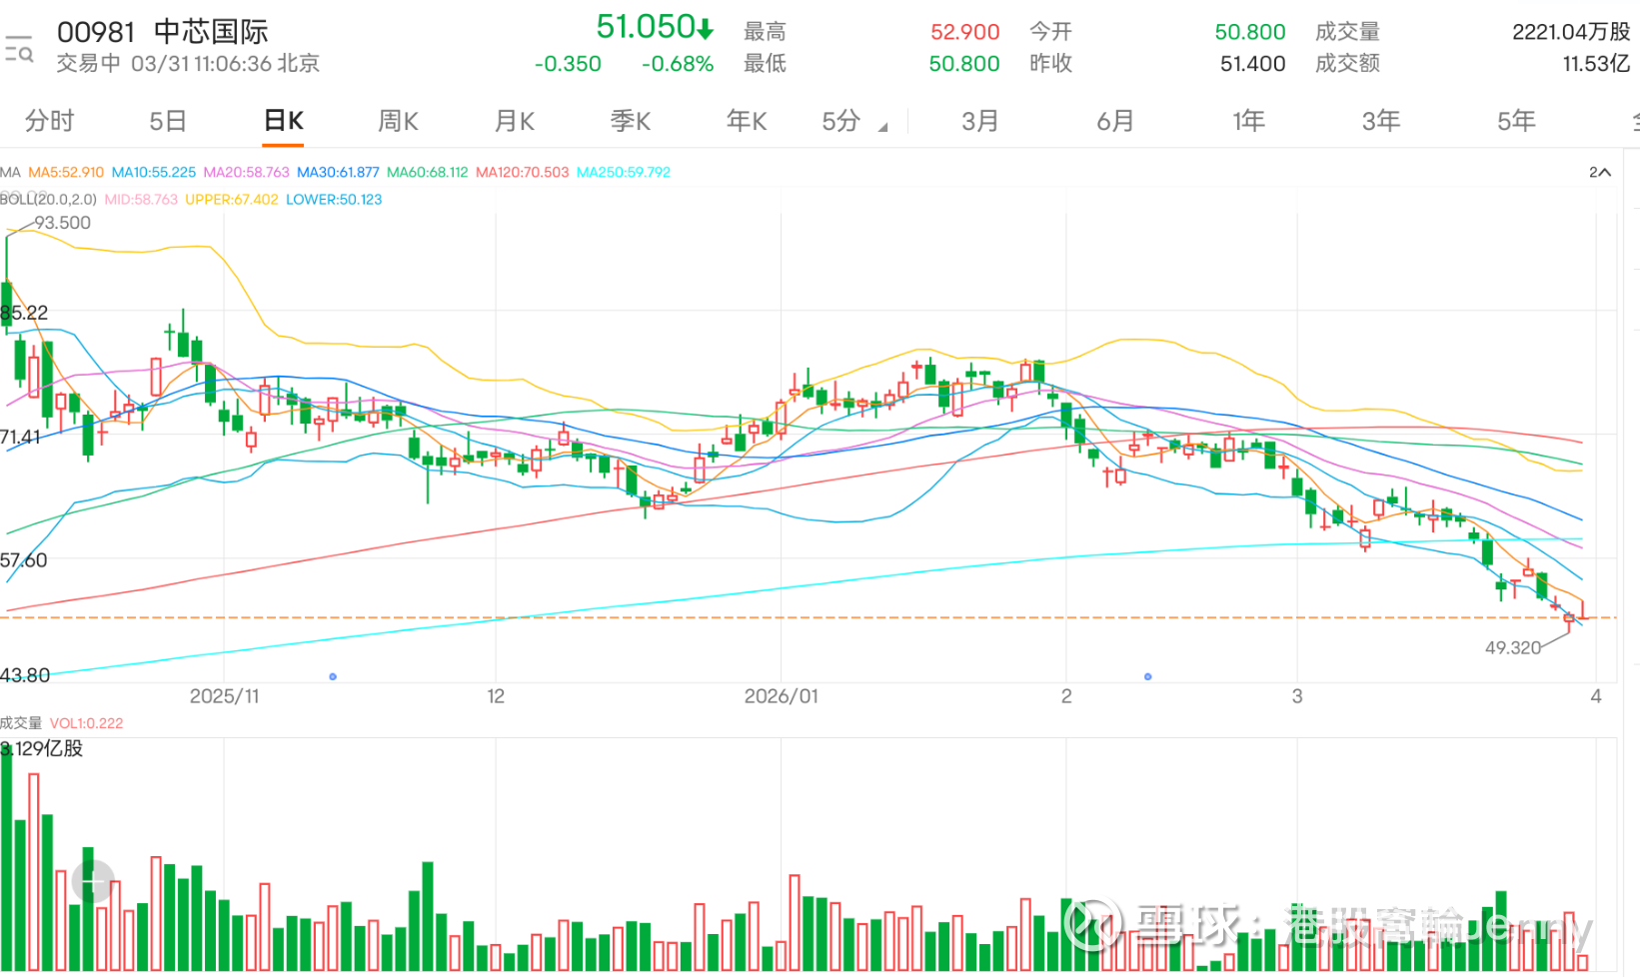Click the MA20:58.763 indicator label
The image size is (1640, 977).
click(x=247, y=172)
